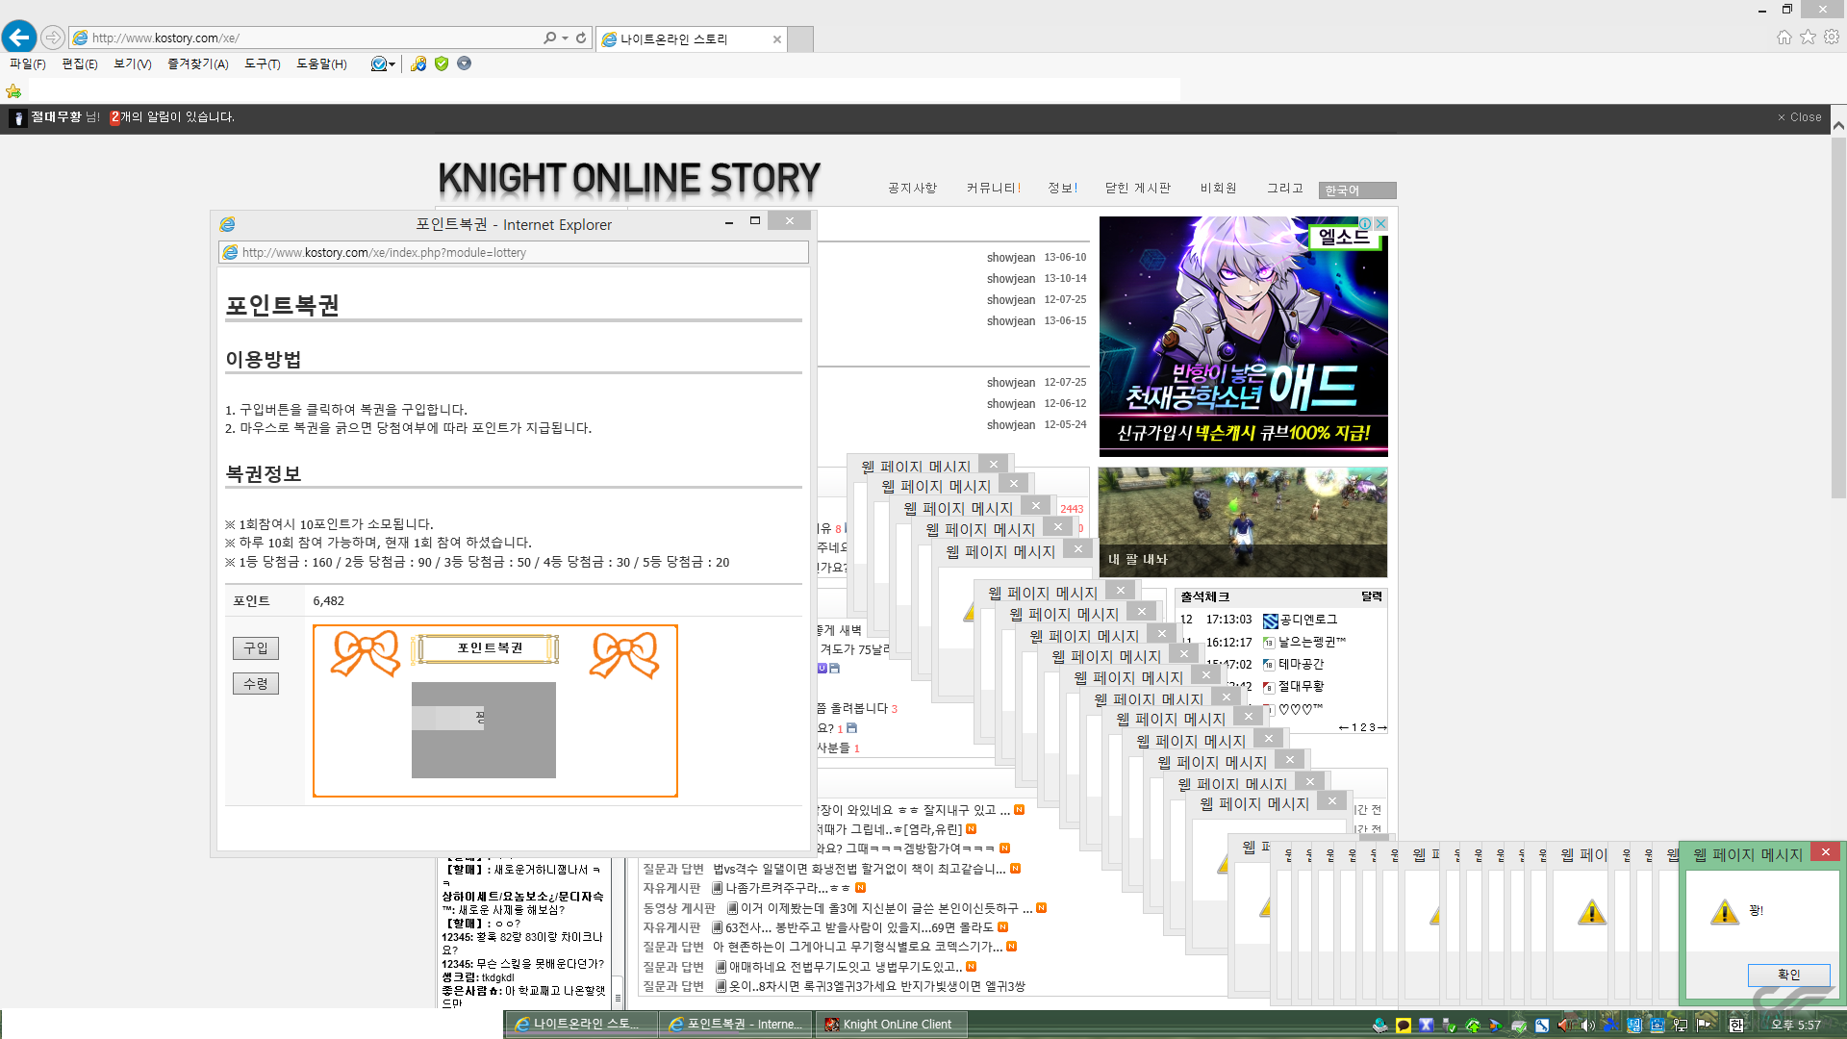Open the 그리고 site menu
The width and height of the screenshot is (1847, 1039).
pyautogui.click(x=1285, y=188)
